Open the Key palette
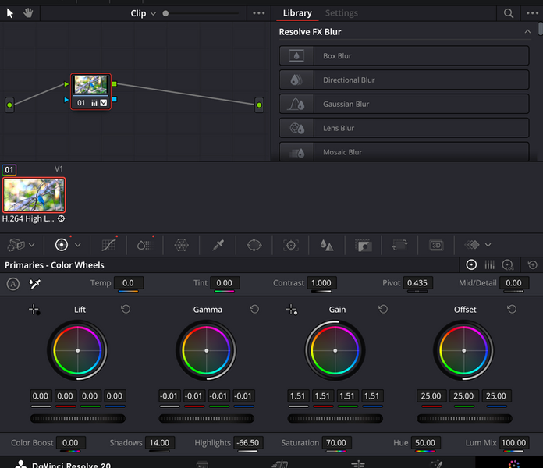 (364, 245)
